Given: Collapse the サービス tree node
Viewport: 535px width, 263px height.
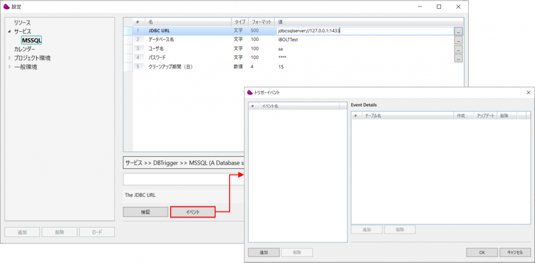Looking at the screenshot, I should [x=9, y=32].
